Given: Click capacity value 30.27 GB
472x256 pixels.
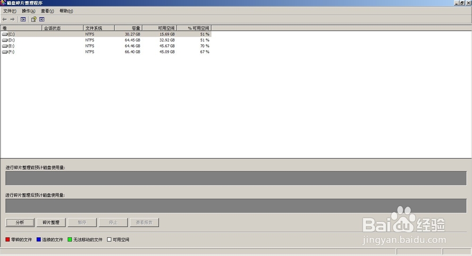Looking at the screenshot, I should (133, 34).
